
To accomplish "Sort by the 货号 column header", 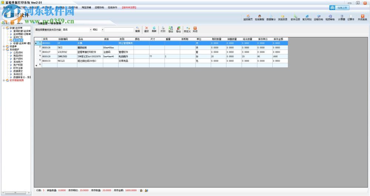I will 50,39.
